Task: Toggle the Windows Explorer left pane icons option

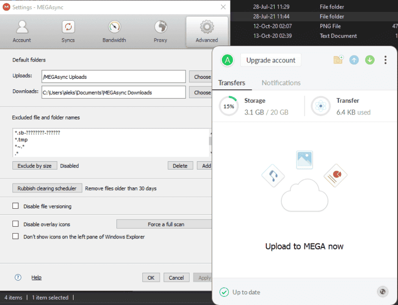Action: click(x=15, y=237)
